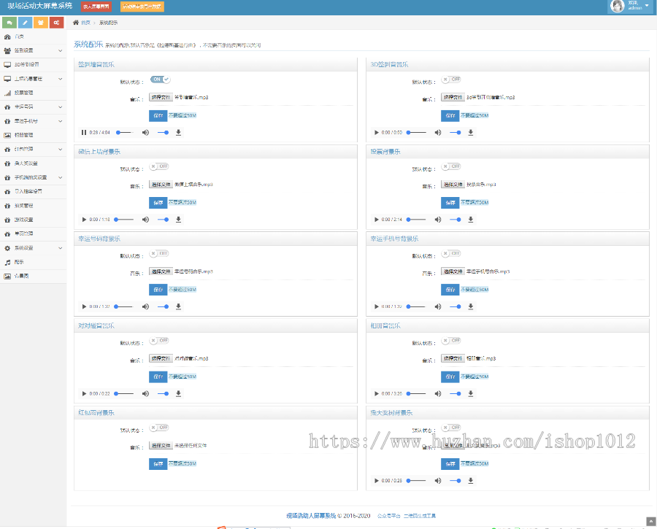Download the 相册背景乐 audio file
Image resolution: width=657 pixels, height=529 pixels.
(471, 394)
